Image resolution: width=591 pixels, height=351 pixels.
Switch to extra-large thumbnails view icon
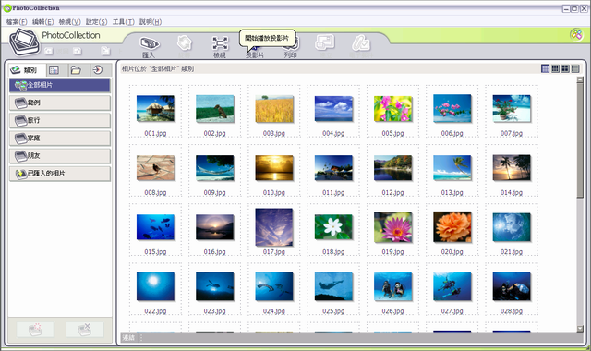click(565, 68)
